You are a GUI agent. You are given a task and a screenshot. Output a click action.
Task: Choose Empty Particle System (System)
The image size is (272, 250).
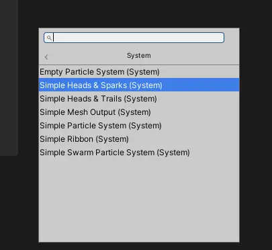139,72
